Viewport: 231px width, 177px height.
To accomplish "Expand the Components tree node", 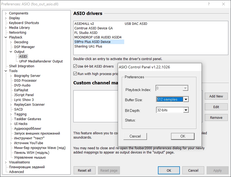I will 6,13.
